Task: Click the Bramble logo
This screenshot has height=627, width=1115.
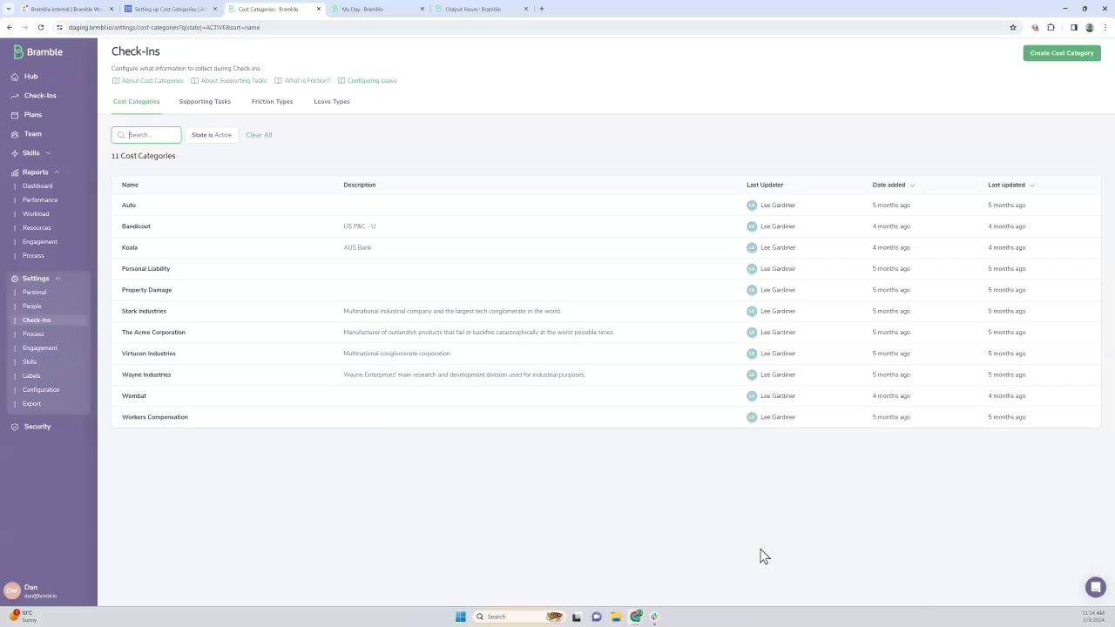Action: (x=37, y=52)
